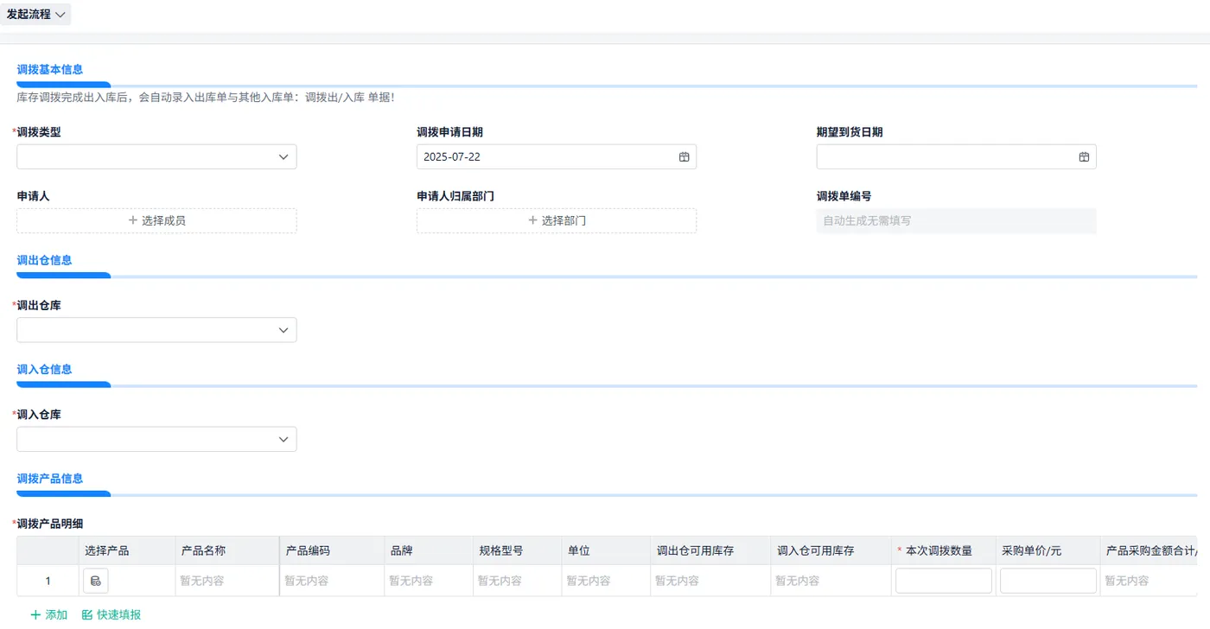Click the 品牌 column header

point(428,550)
